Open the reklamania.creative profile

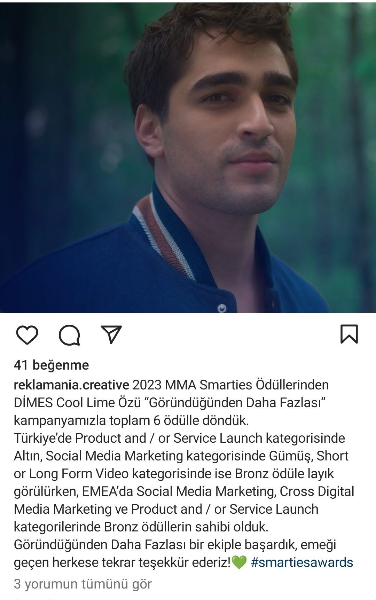[71, 385]
